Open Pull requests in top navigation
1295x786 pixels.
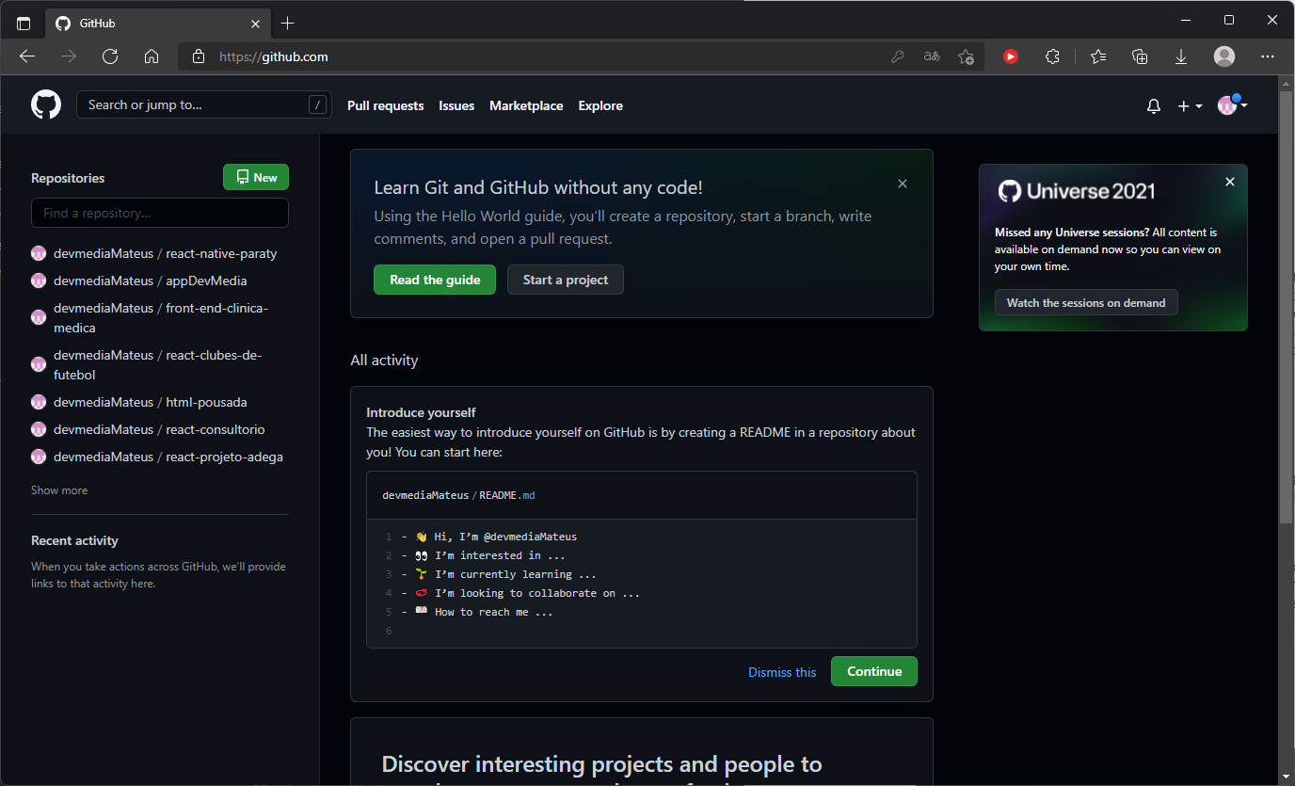click(x=386, y=105)
